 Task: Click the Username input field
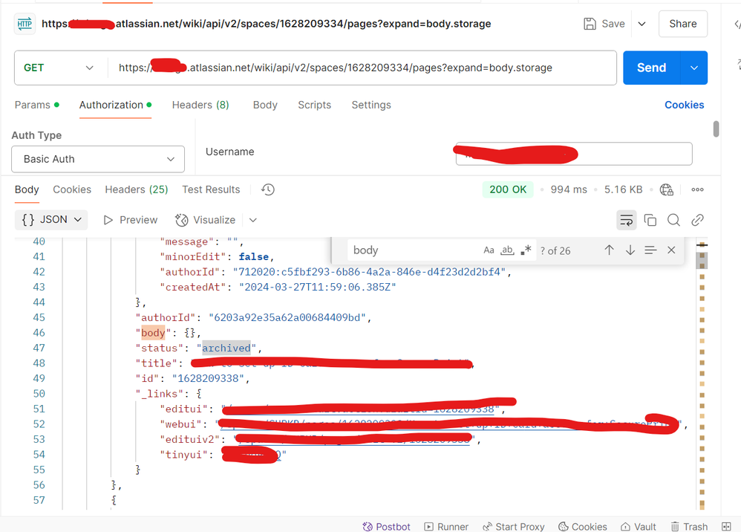574,154
